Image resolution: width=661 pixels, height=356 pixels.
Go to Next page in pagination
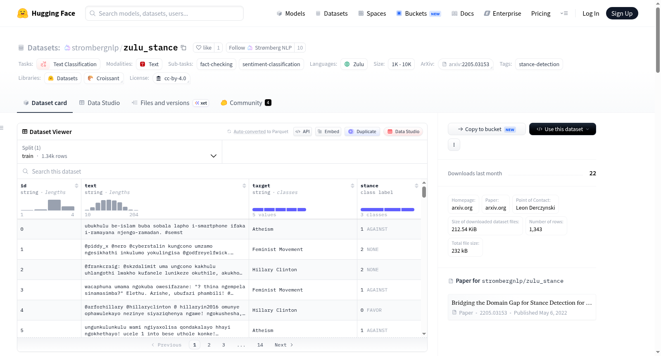(x=284, y=345)
